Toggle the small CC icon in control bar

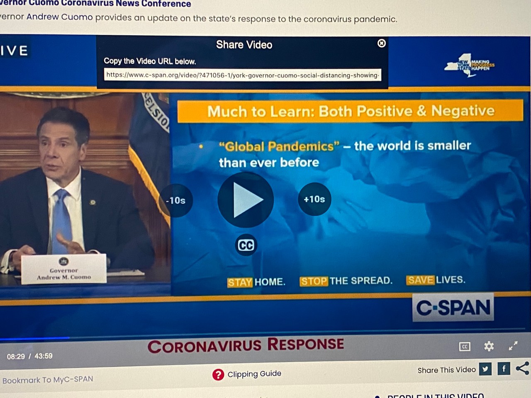[465, 347]
